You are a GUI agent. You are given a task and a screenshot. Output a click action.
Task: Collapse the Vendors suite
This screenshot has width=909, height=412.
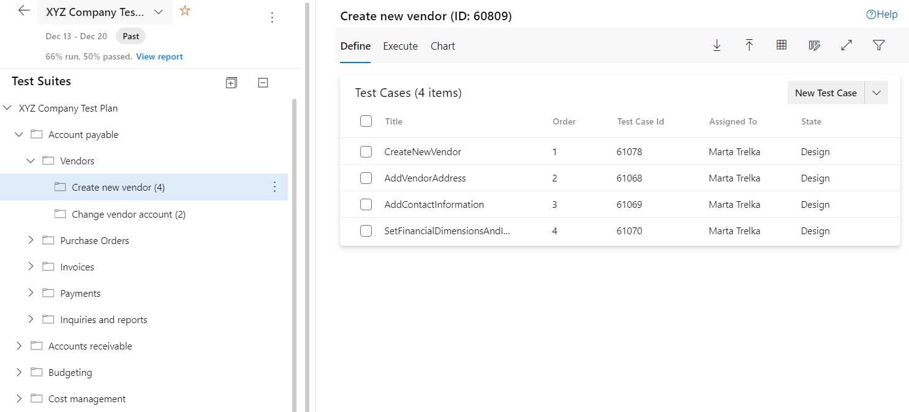pyautogui.click(x=31, y=161)
